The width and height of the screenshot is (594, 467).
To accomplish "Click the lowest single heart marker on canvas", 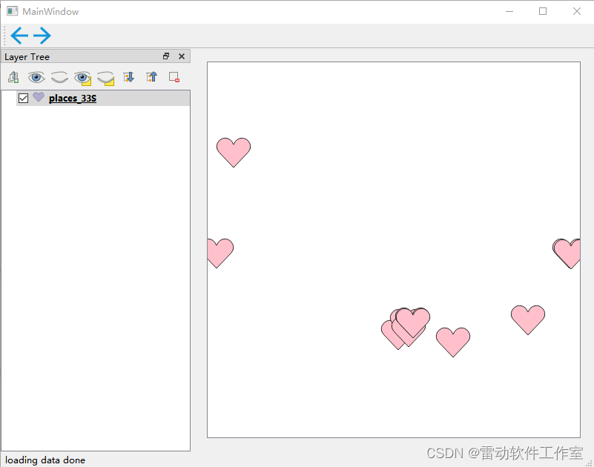I will 452,342.
